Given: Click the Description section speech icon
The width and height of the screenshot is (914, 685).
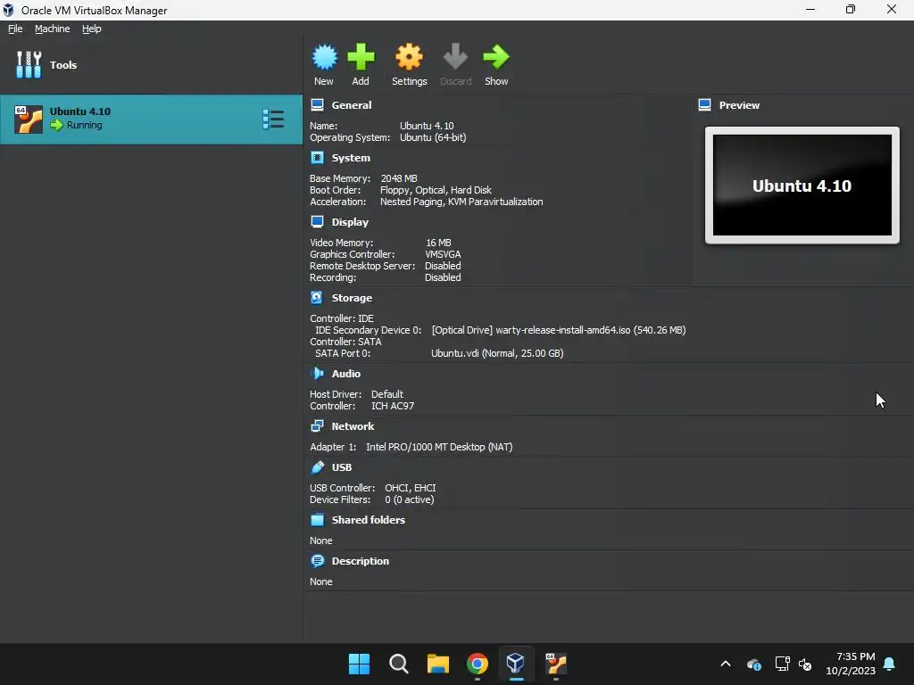Looking at the screenshot, I should pos(317,561).
